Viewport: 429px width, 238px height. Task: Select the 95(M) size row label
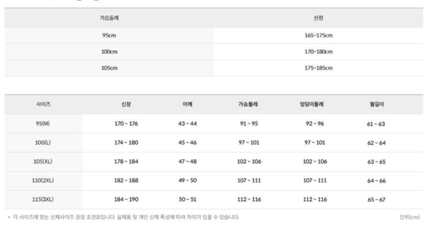43,124
